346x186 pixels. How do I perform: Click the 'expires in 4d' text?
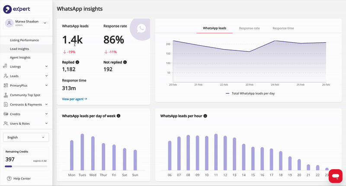point(40,161)
